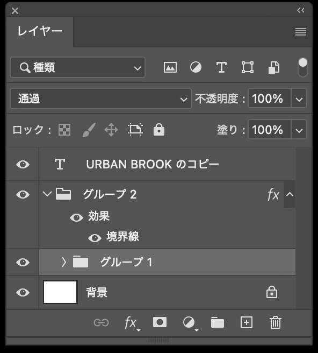The height and width of the screenshot is (353, 318).
Task: Lock image pixels brush icon
Action: click(89, 130)
